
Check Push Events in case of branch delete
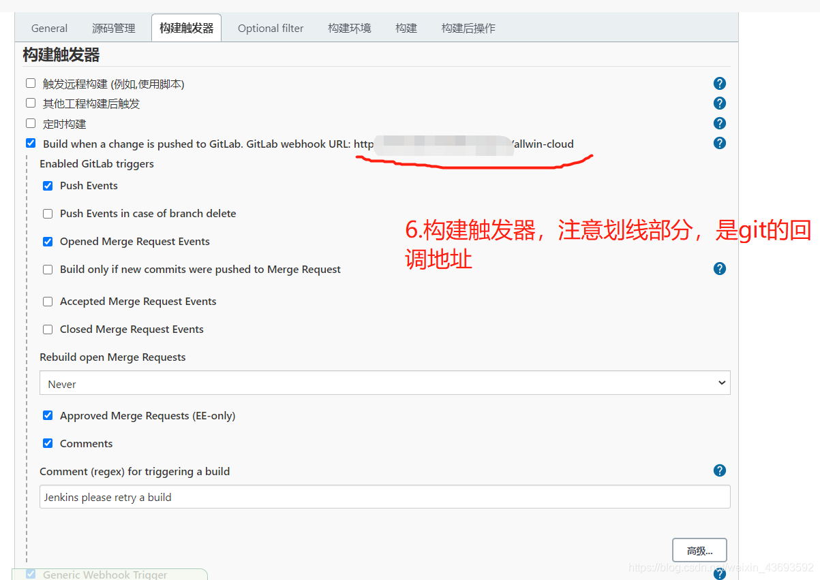click(48, 213)
